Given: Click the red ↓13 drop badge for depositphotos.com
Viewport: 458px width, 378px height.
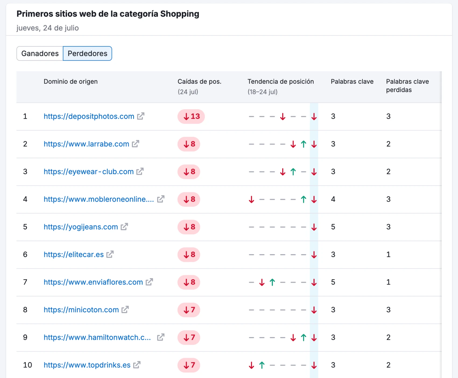Looking at the screenshot, I should (191, 116).
